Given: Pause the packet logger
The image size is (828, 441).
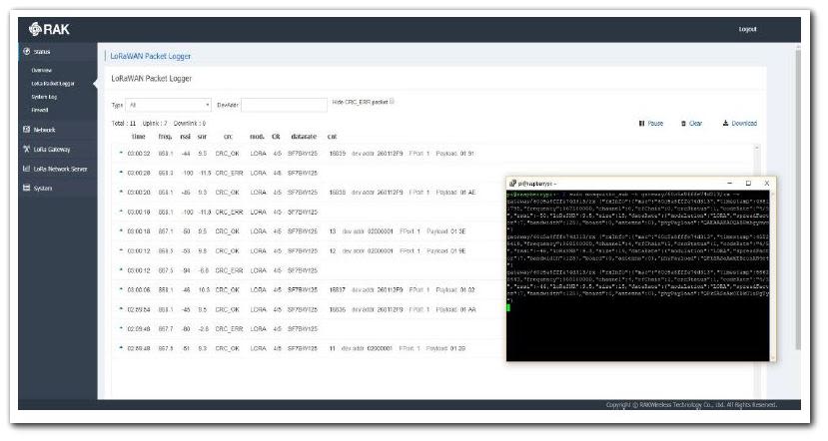Looking at the screenshot, I should 651,123.
